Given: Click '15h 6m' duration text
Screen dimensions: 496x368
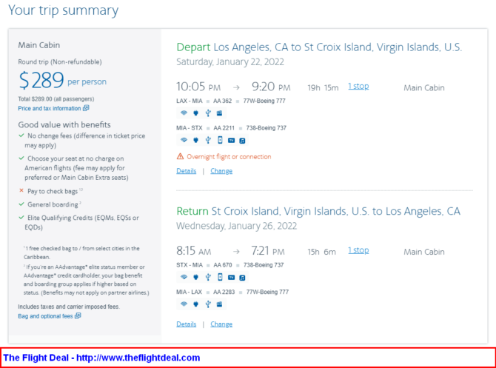Looking at the screenshot, I should click(x=322, y=252).
